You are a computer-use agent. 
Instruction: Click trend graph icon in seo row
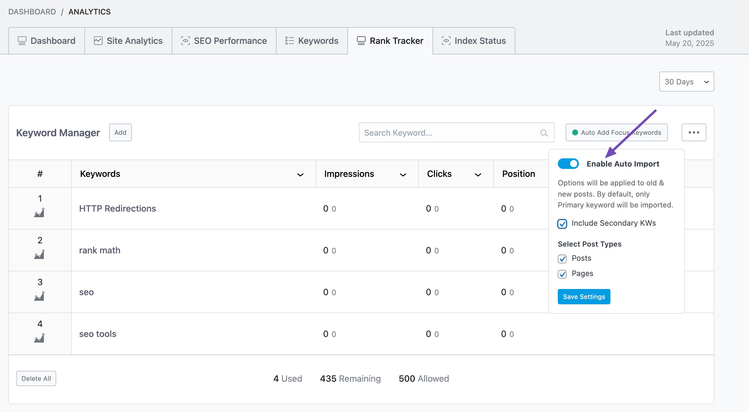pos(39,296)
